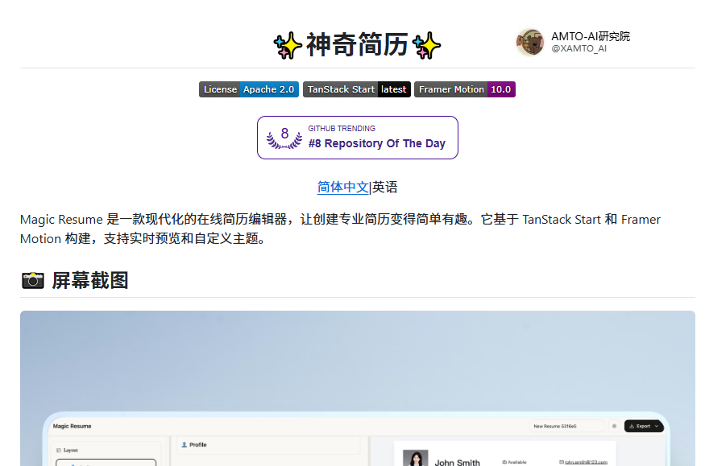Open the License Apache 2.0 badge
This screenshot has width=705, height=466.
[249, 89]
